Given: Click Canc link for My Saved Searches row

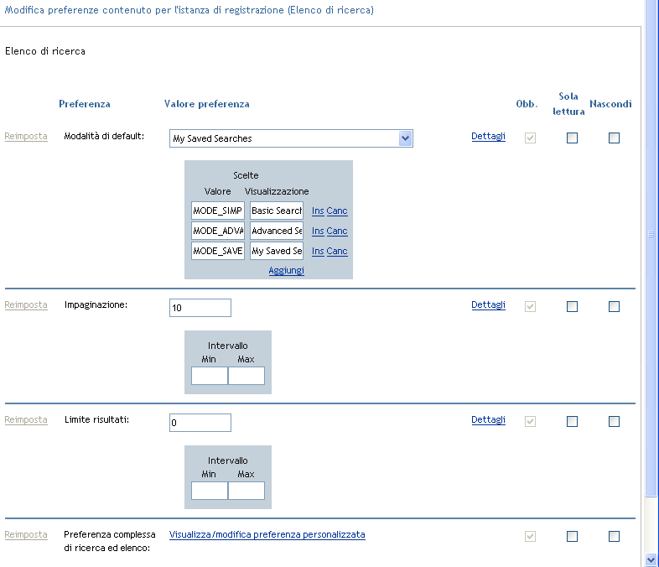Looking at the screenshot, I should pos(337,251).
